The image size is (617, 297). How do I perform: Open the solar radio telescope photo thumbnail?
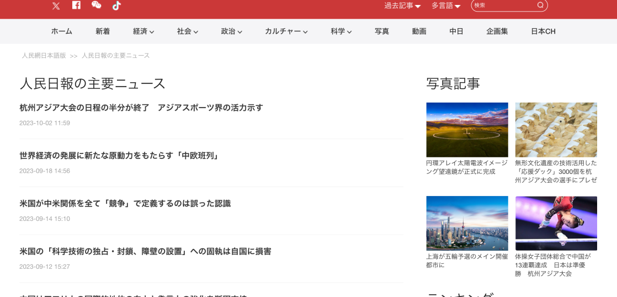[467, 130]
